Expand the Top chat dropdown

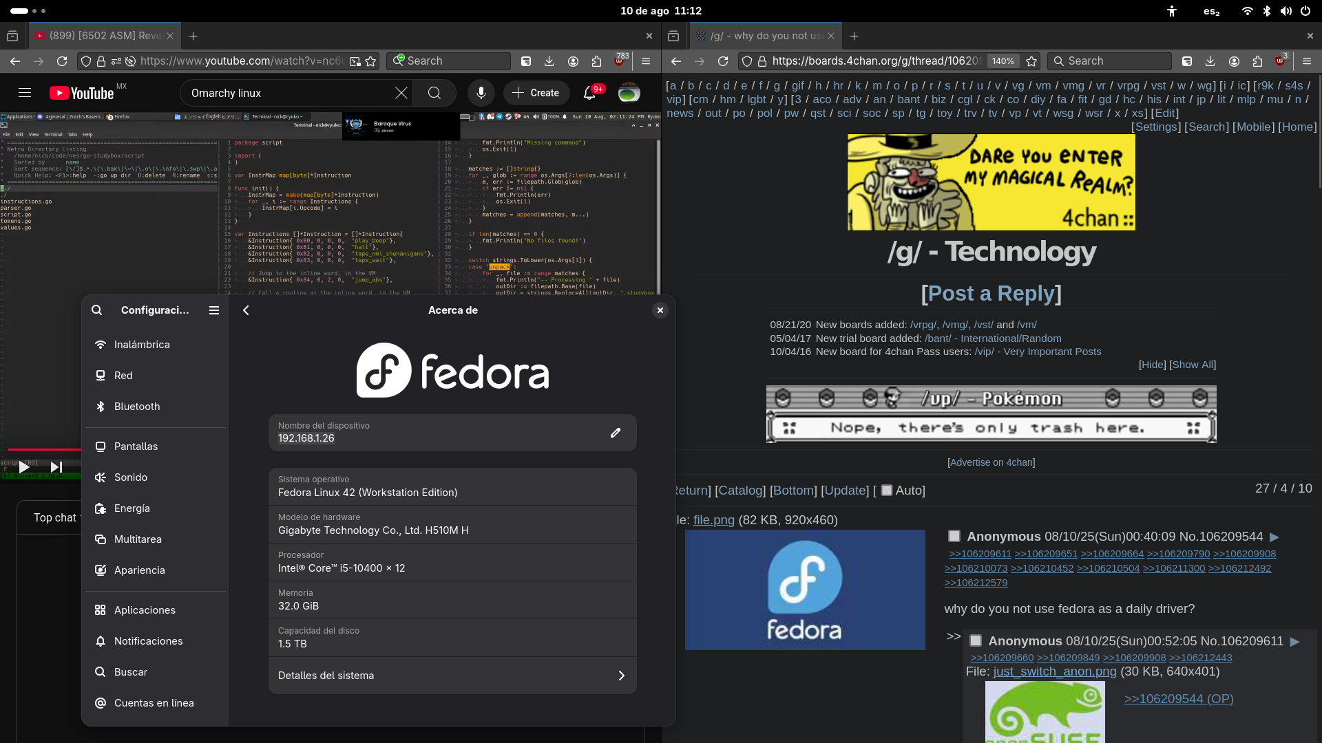coord(57,517)
